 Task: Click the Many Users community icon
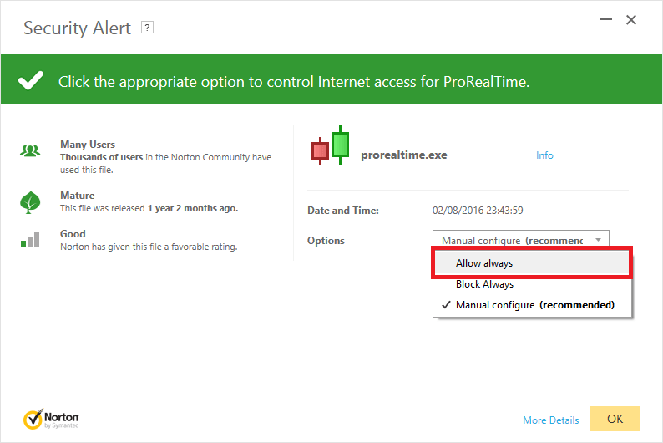(x=30, y=151)
